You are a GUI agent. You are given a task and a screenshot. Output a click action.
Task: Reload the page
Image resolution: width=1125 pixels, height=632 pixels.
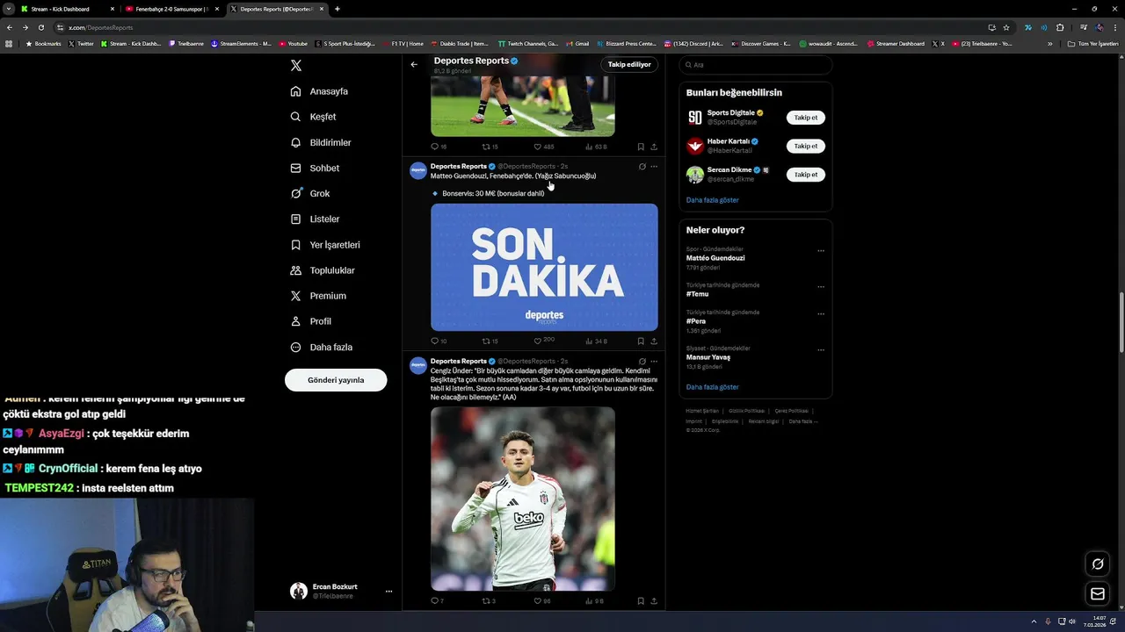pyautogui.click(x=40, y=27)
